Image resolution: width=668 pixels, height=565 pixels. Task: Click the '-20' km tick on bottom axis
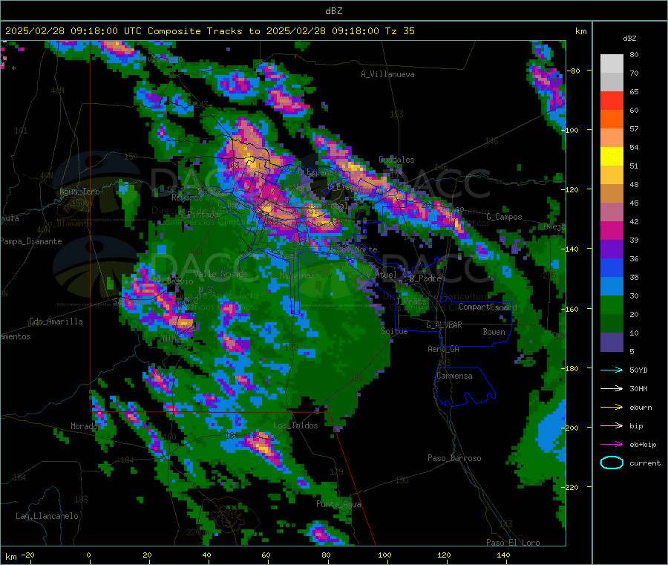27,555
